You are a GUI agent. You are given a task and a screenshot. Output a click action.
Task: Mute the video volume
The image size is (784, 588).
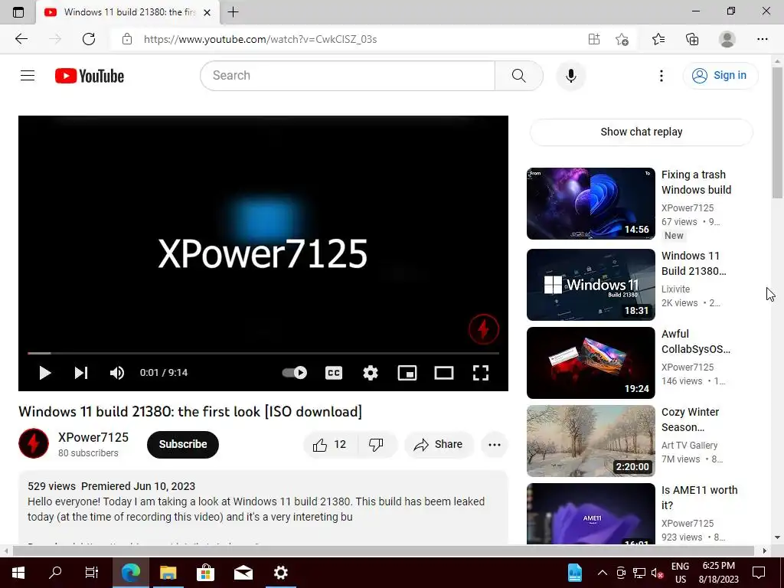[x=117, y=373]
